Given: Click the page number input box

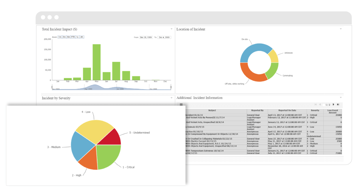Looking at the screenshot, I should tap(324, 105).
